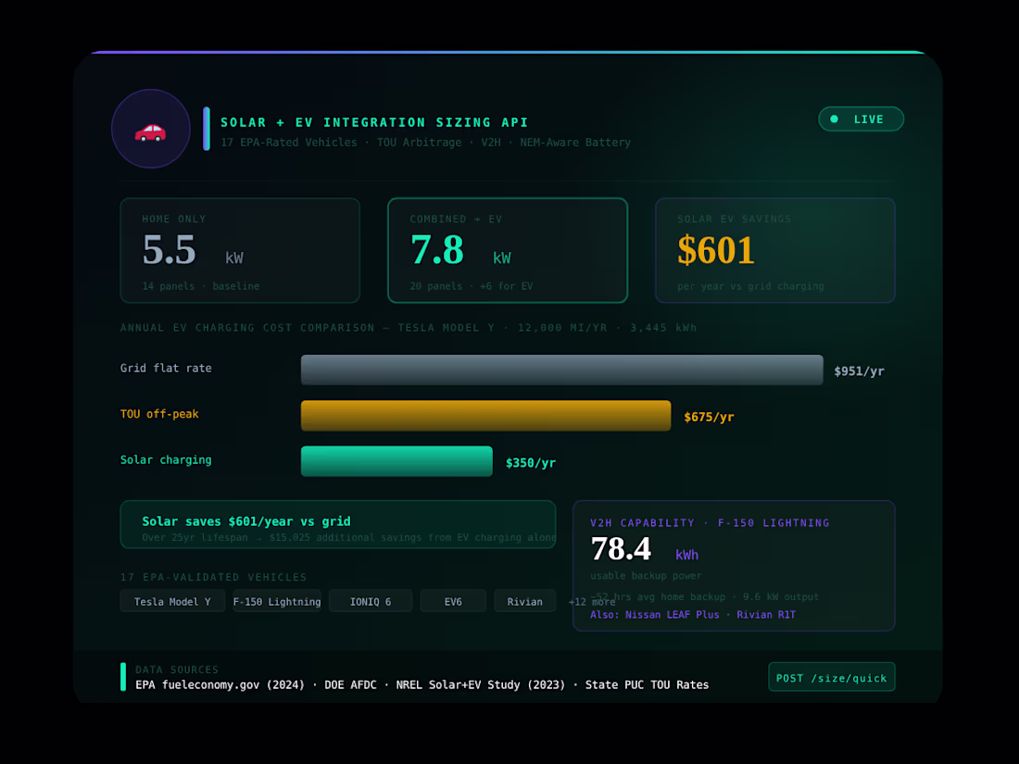Select the Tesla Model Y chip
Screen dimensions: 1019x764
point(172,601)
